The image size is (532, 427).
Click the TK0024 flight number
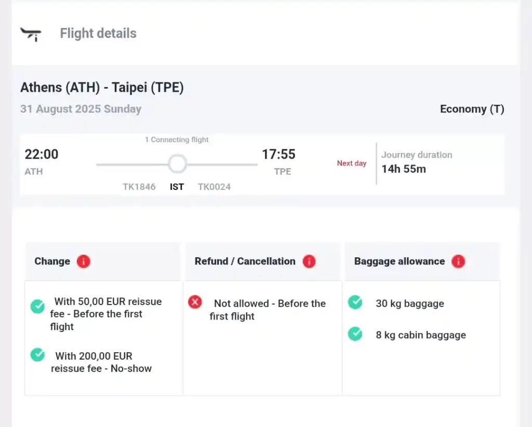(214, 187)
